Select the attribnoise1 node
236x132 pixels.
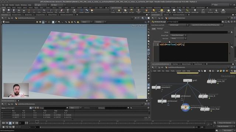176,96
